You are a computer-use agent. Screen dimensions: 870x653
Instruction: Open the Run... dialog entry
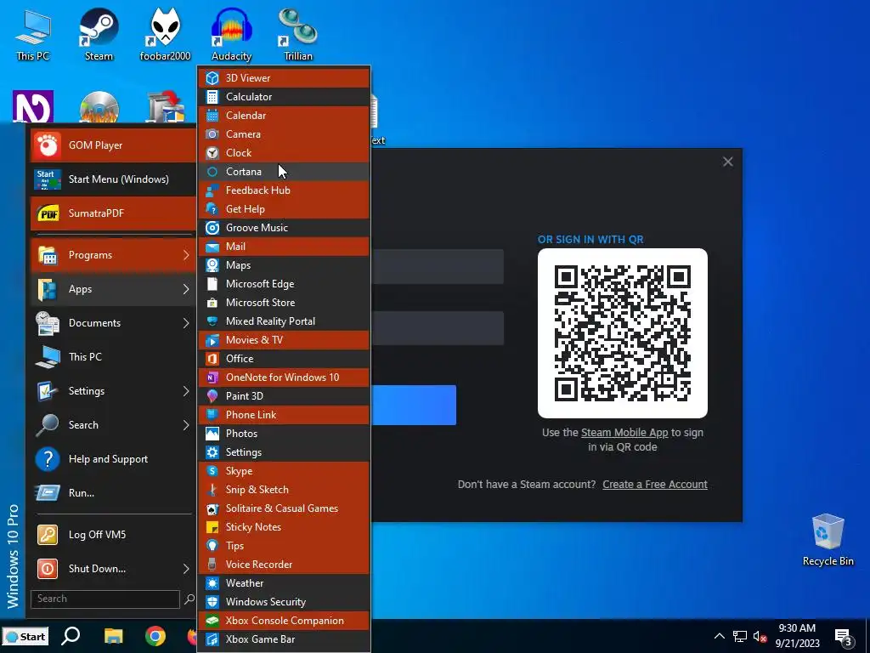113,492
